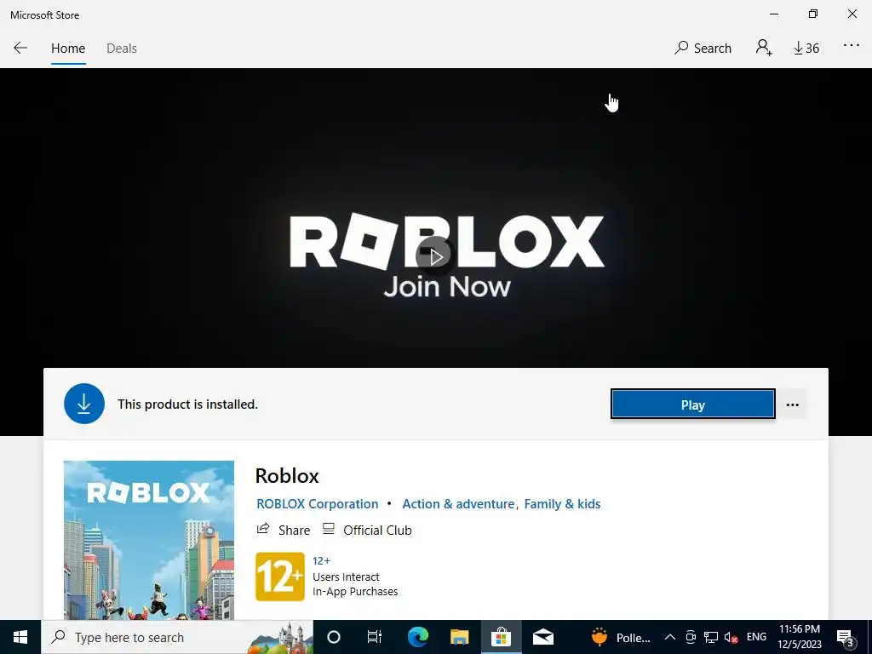Image resolution: width=872 pixels, height=654 pixels.
Task: Open Search in the Store header
Action: point(703,49)
